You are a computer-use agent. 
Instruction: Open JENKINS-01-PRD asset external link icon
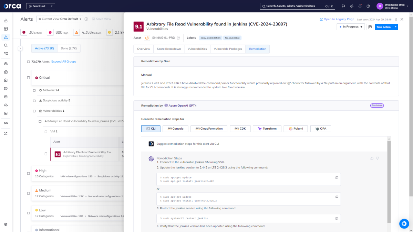coord(178,38)
